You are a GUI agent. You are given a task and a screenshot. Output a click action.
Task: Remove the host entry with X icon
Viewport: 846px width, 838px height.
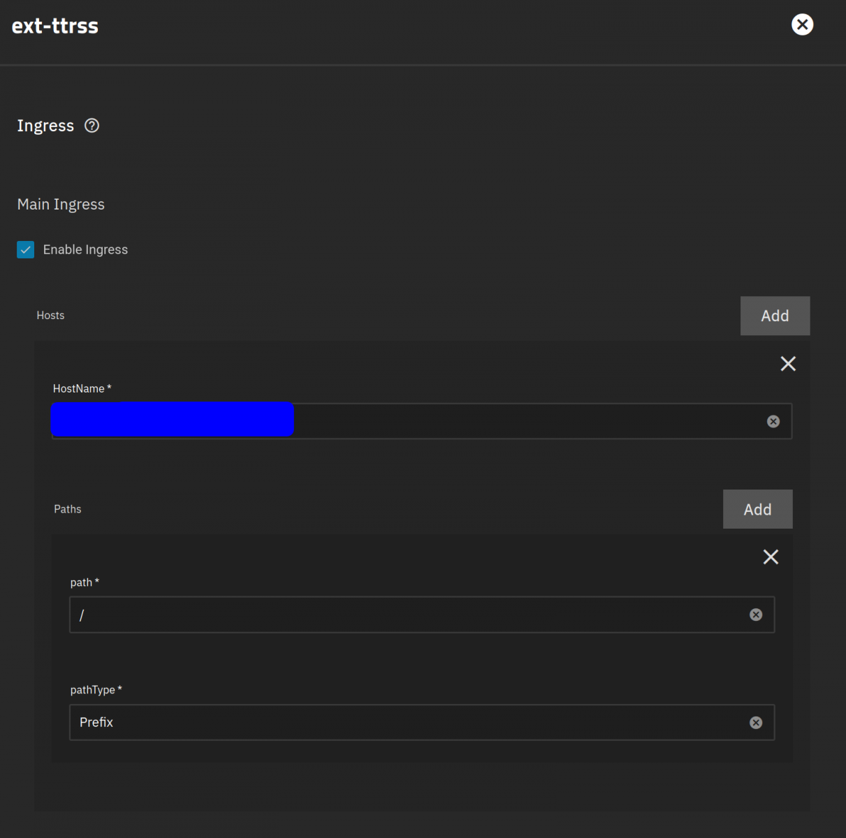click(788, 364)
